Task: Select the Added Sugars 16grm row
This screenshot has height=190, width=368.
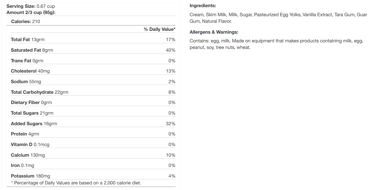Action: coord(34,124)
